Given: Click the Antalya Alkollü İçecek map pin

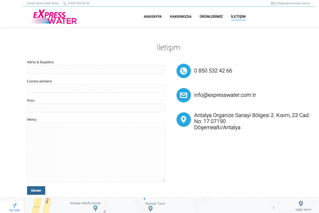Looking at the screenshot, I should 95,208.
